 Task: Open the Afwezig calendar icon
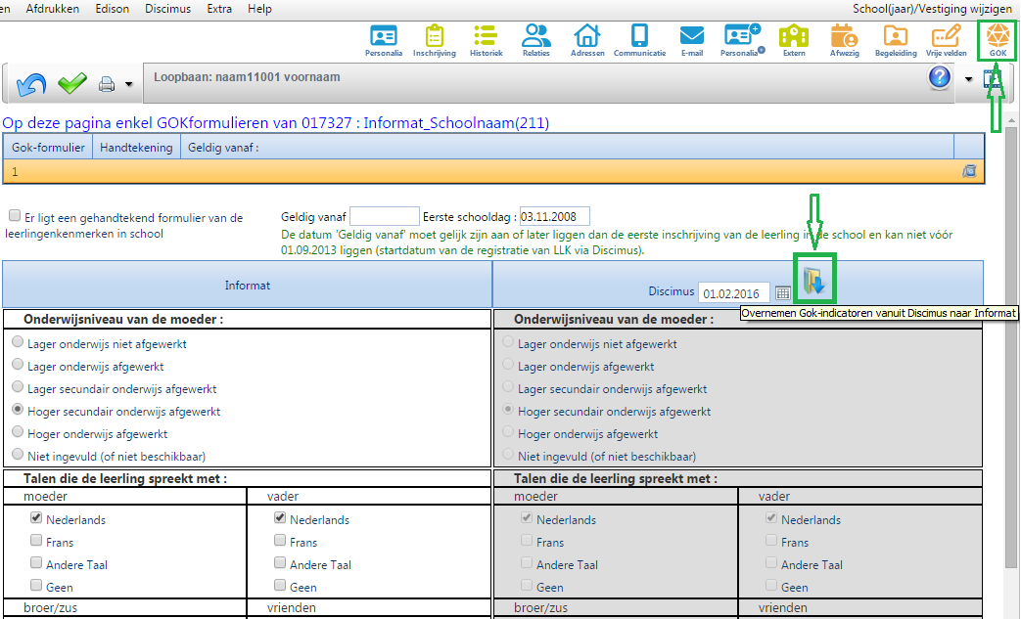[845, 40]
